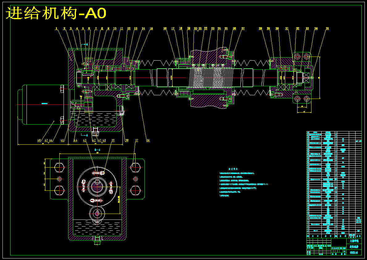This screenshot has height=260, width=367.
Task: Select part balloon number 6
Action: [89, 29]
